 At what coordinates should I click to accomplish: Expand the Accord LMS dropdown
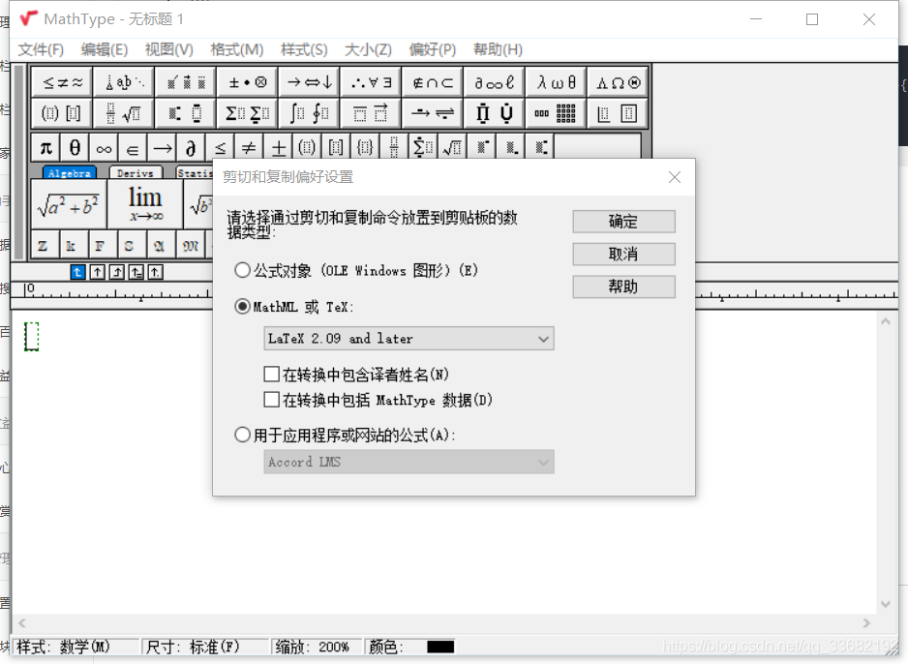coord(409,462)
